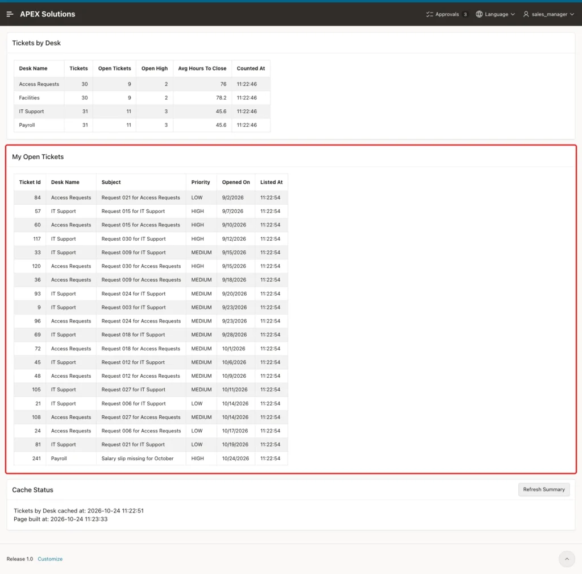This screenshot has width=582, height=574.
Task: Click the 78.2 average hours value
Action: tap(221, 98)
